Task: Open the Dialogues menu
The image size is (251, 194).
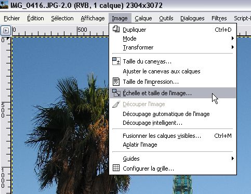Action: click(192, 18)
